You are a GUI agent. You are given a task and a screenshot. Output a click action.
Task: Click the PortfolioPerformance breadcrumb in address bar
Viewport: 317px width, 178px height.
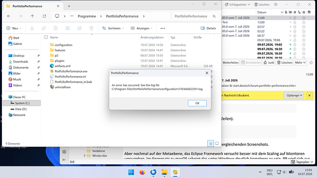coord(122,16)
